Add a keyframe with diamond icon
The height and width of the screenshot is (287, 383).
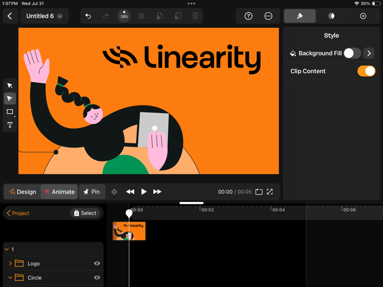pyautogui.click(x=114, y=192)
